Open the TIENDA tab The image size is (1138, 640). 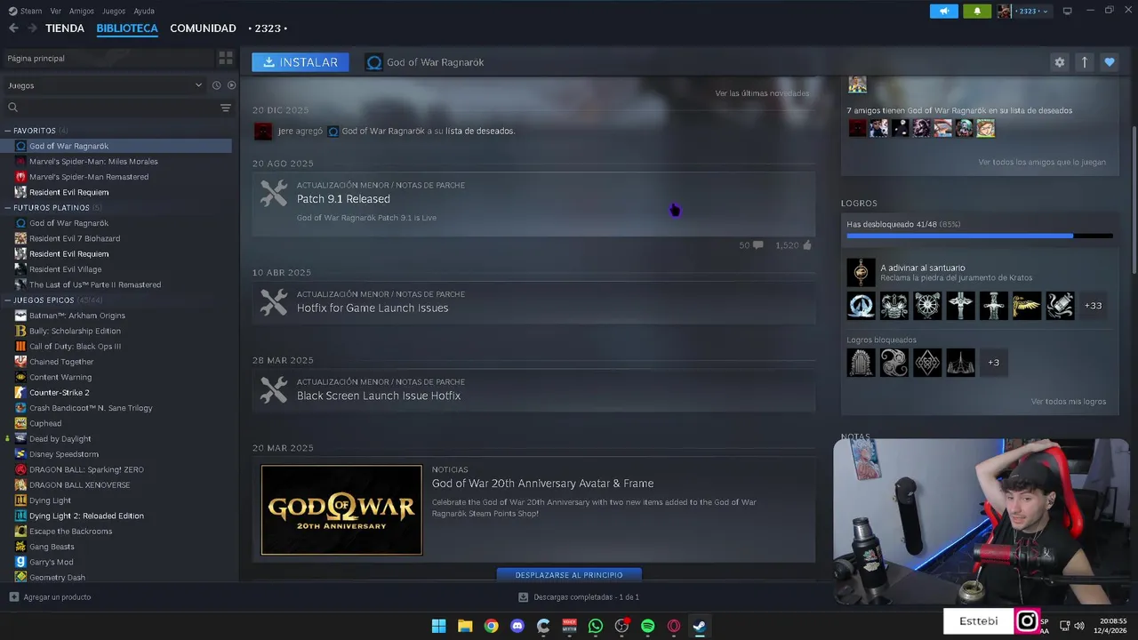pos(65,28)
